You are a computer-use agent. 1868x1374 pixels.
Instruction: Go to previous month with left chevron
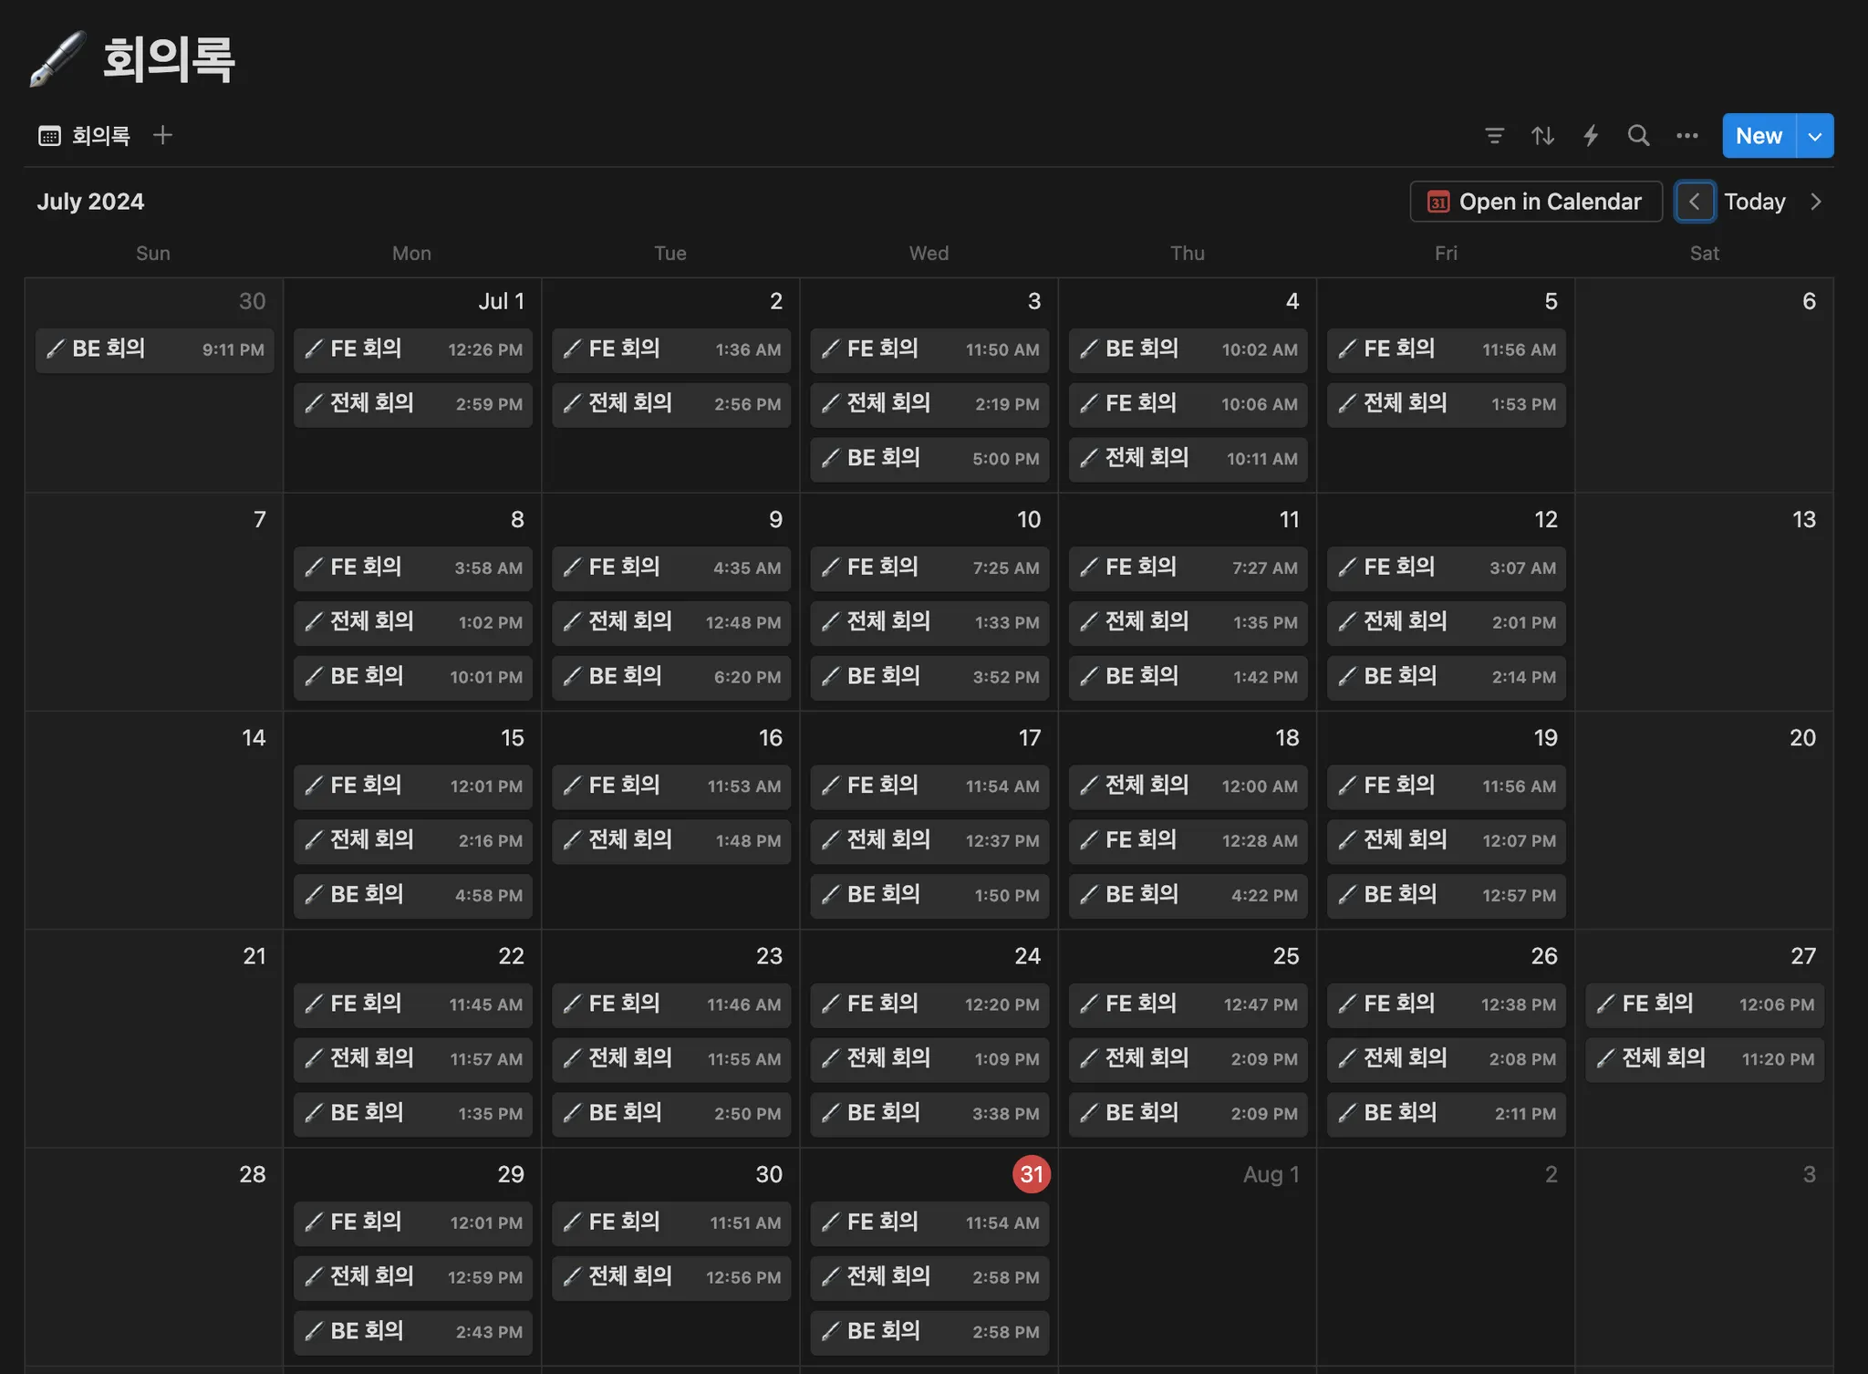[1694, 202]
